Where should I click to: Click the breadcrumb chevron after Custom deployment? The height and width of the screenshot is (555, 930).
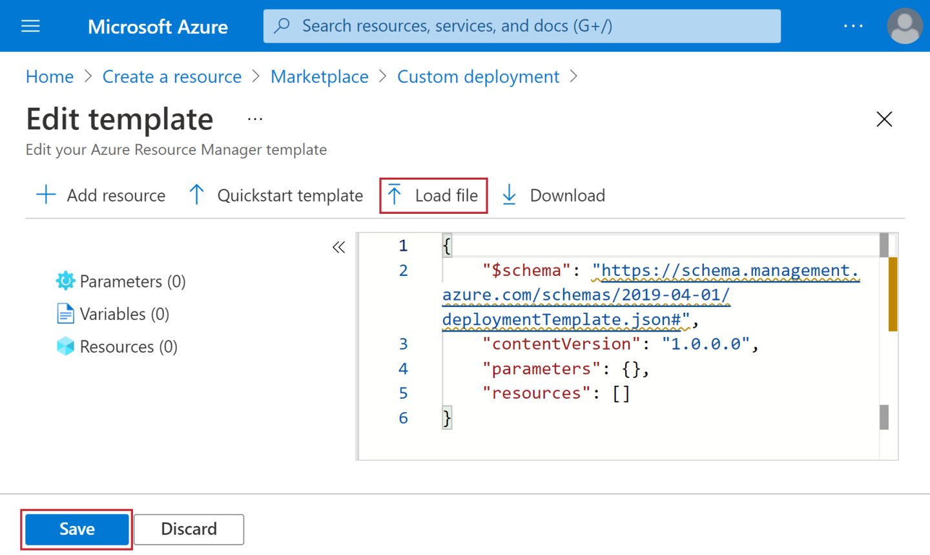tap(573, 76)
